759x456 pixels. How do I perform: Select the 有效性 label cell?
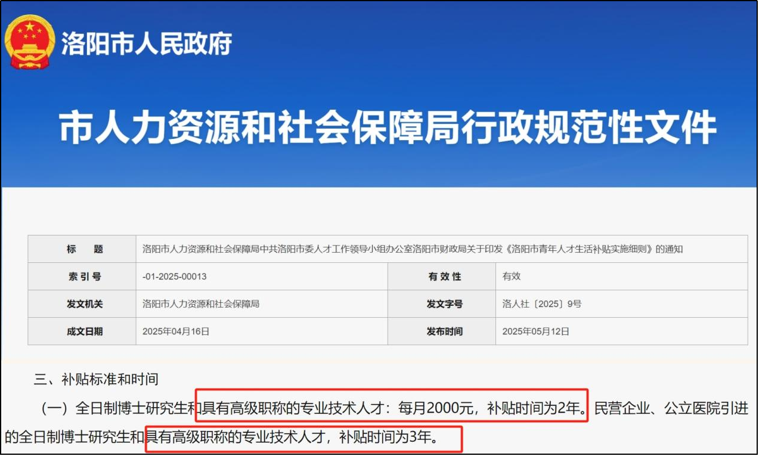(x=444, y=277)
